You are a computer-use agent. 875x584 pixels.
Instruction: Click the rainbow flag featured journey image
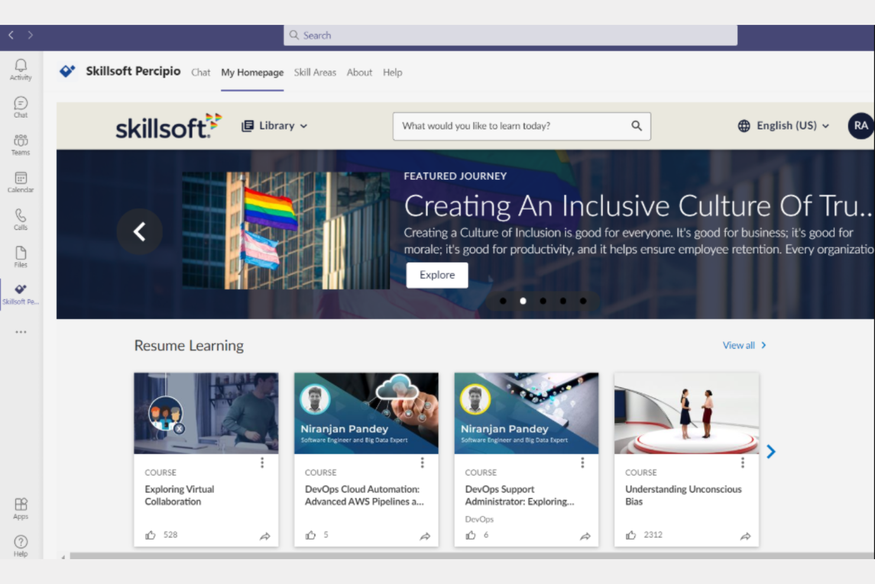[286, 231]
